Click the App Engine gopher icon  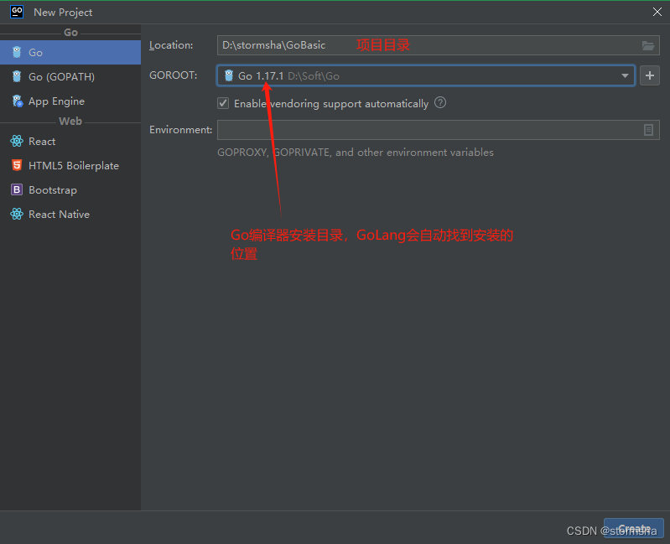17,101
